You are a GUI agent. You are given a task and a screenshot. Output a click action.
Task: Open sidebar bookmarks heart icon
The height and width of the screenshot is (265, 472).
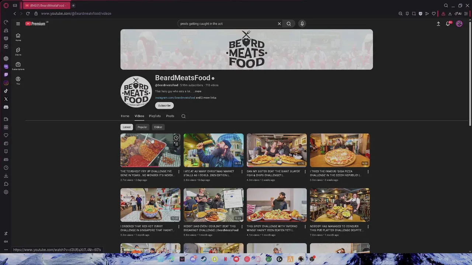coord(6,135)
